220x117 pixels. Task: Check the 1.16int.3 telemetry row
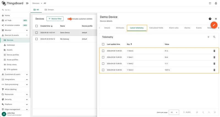tap(103, 70)
